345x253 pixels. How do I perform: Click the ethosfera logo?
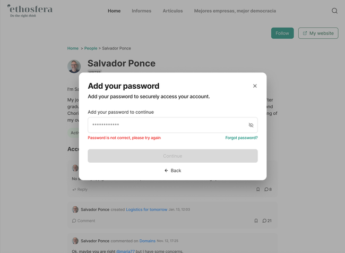coord(30,11)
